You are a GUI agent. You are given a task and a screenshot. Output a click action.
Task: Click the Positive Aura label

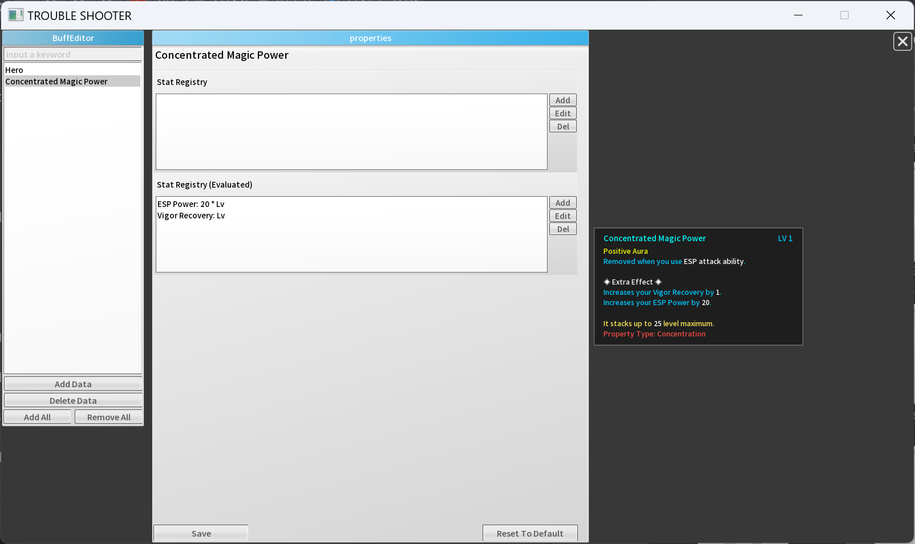coord(625,251)
